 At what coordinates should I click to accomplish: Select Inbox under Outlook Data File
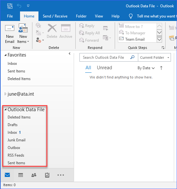pos(12,132)
